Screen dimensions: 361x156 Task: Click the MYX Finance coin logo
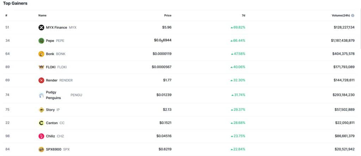(41, 27)
